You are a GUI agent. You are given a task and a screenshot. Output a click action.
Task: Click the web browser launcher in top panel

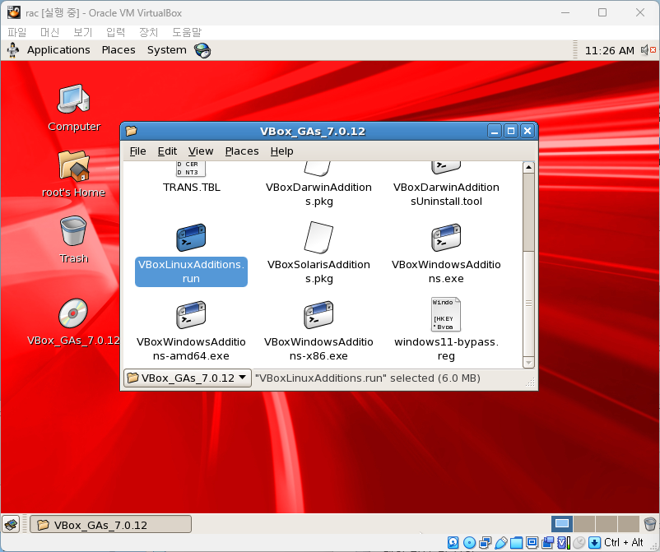[202, 50]
